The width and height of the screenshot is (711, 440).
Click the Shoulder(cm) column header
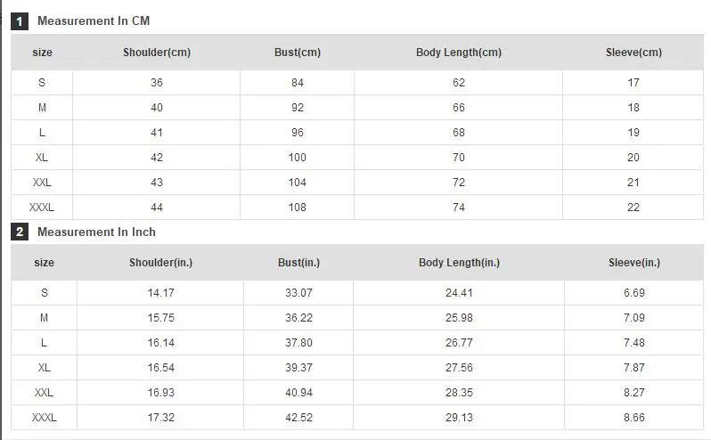click(x=157, y=53)
